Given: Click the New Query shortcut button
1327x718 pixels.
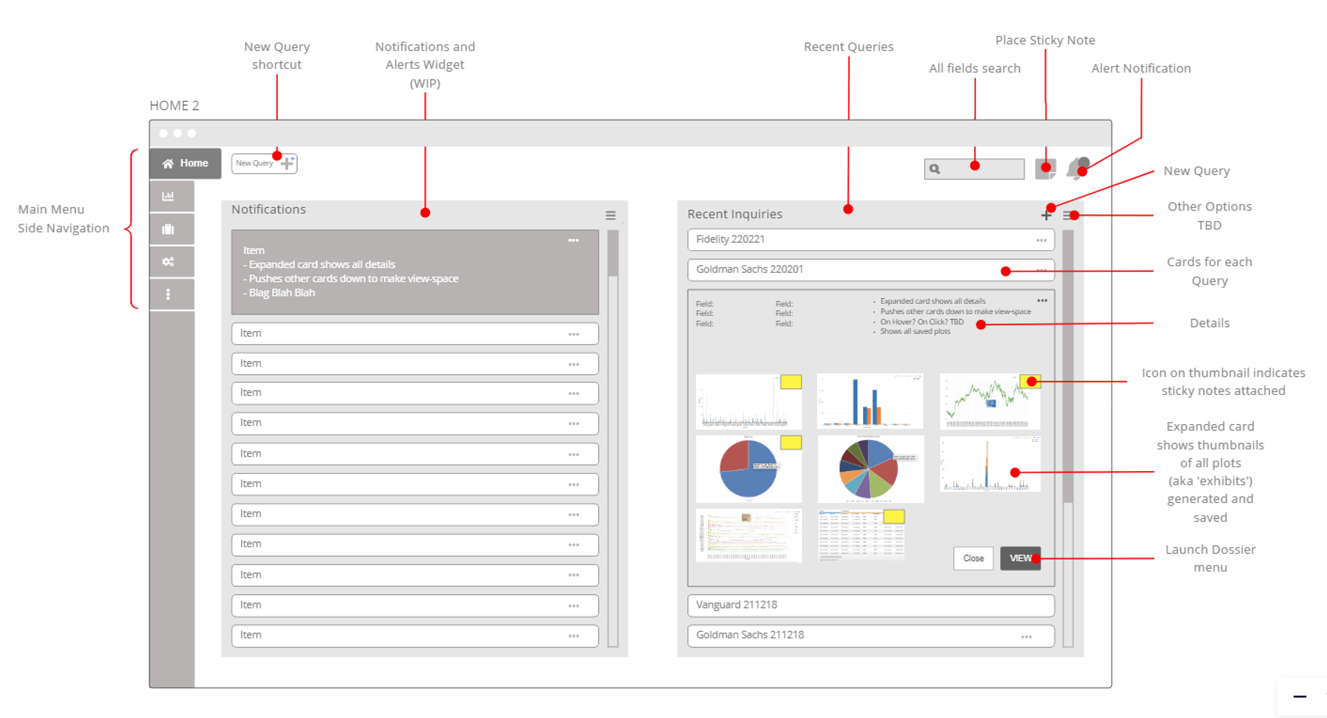Looking at the screenshot, I should 264,163.
